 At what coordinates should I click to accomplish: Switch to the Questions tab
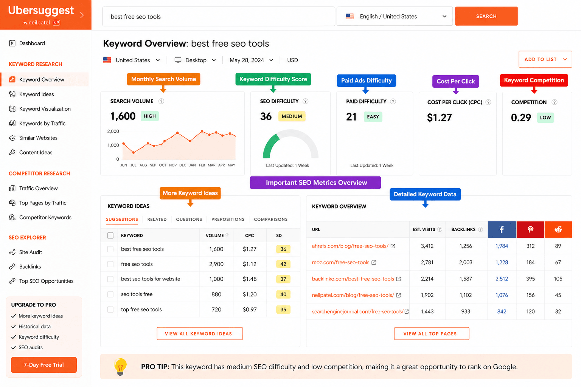coord(189,219)
